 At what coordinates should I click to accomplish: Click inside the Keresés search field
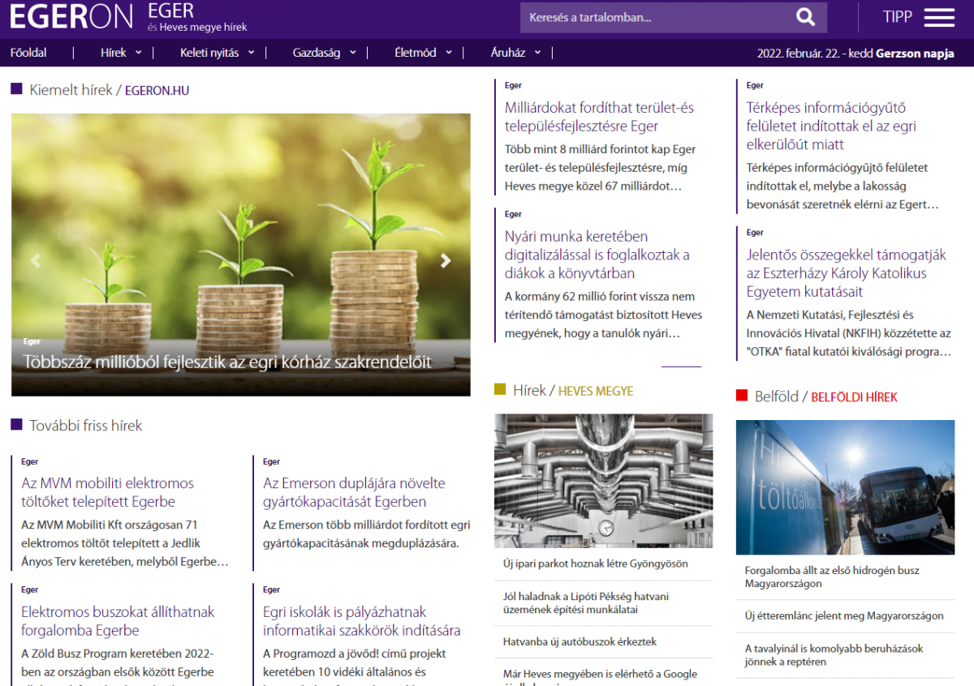pos(641,16)
